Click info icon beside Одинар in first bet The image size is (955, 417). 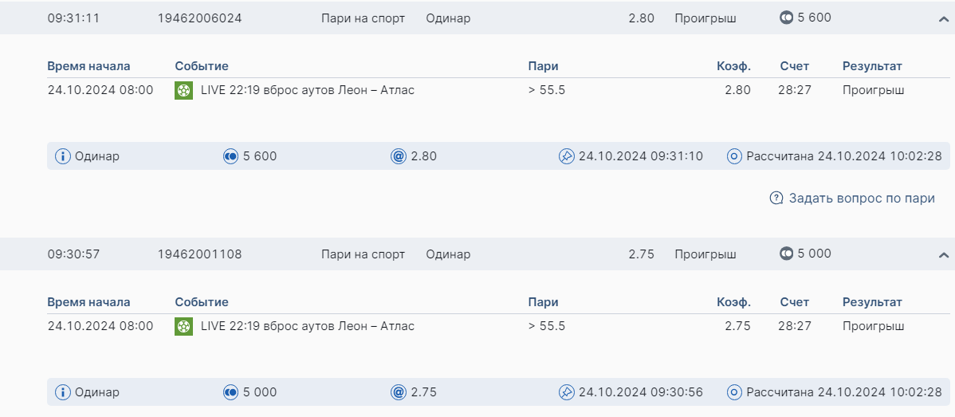[x=63, y=156]
